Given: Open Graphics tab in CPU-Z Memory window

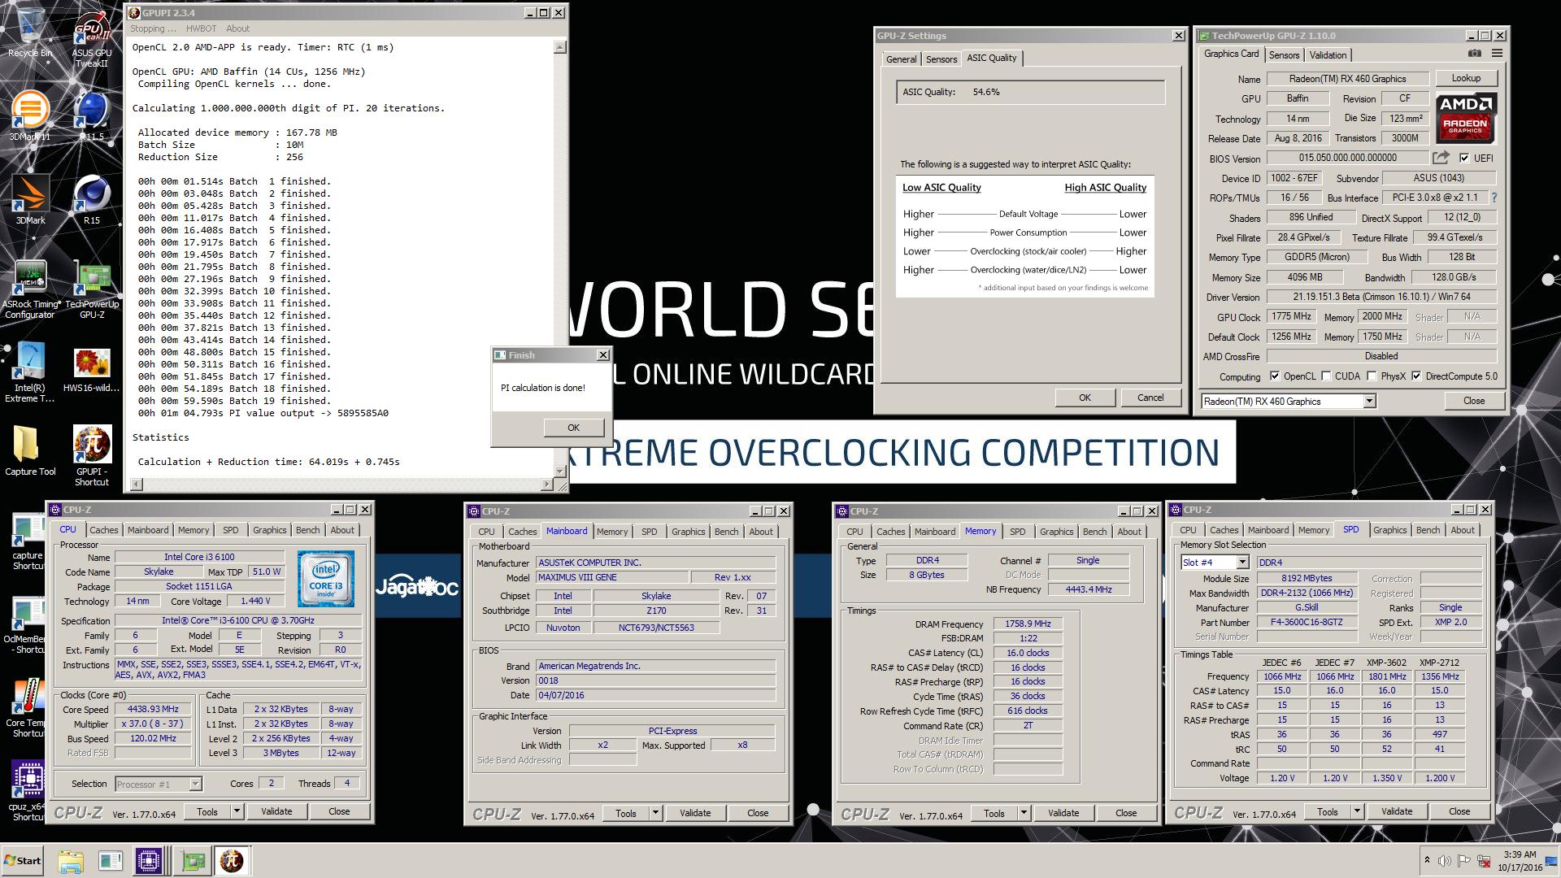Looking at the screenshot, I should tap(1056, 532).
